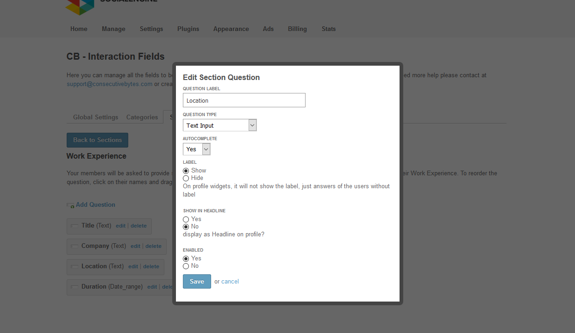Click edit link for Title question
The image size is (575, 333).
pyautogui.click(x=120, y=226)
